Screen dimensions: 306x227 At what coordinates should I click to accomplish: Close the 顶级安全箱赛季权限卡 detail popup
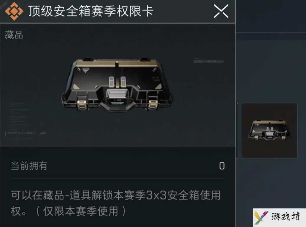[x=221, y=11]
